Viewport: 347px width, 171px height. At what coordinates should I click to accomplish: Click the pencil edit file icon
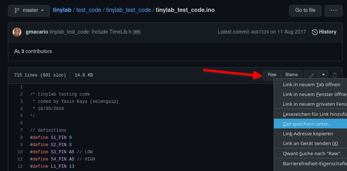pyautogui.click(x=312, y=75)
